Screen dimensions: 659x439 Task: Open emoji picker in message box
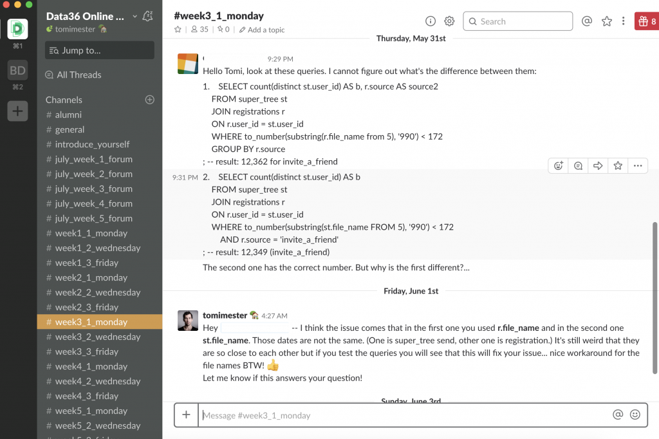[x=635, y=415]
